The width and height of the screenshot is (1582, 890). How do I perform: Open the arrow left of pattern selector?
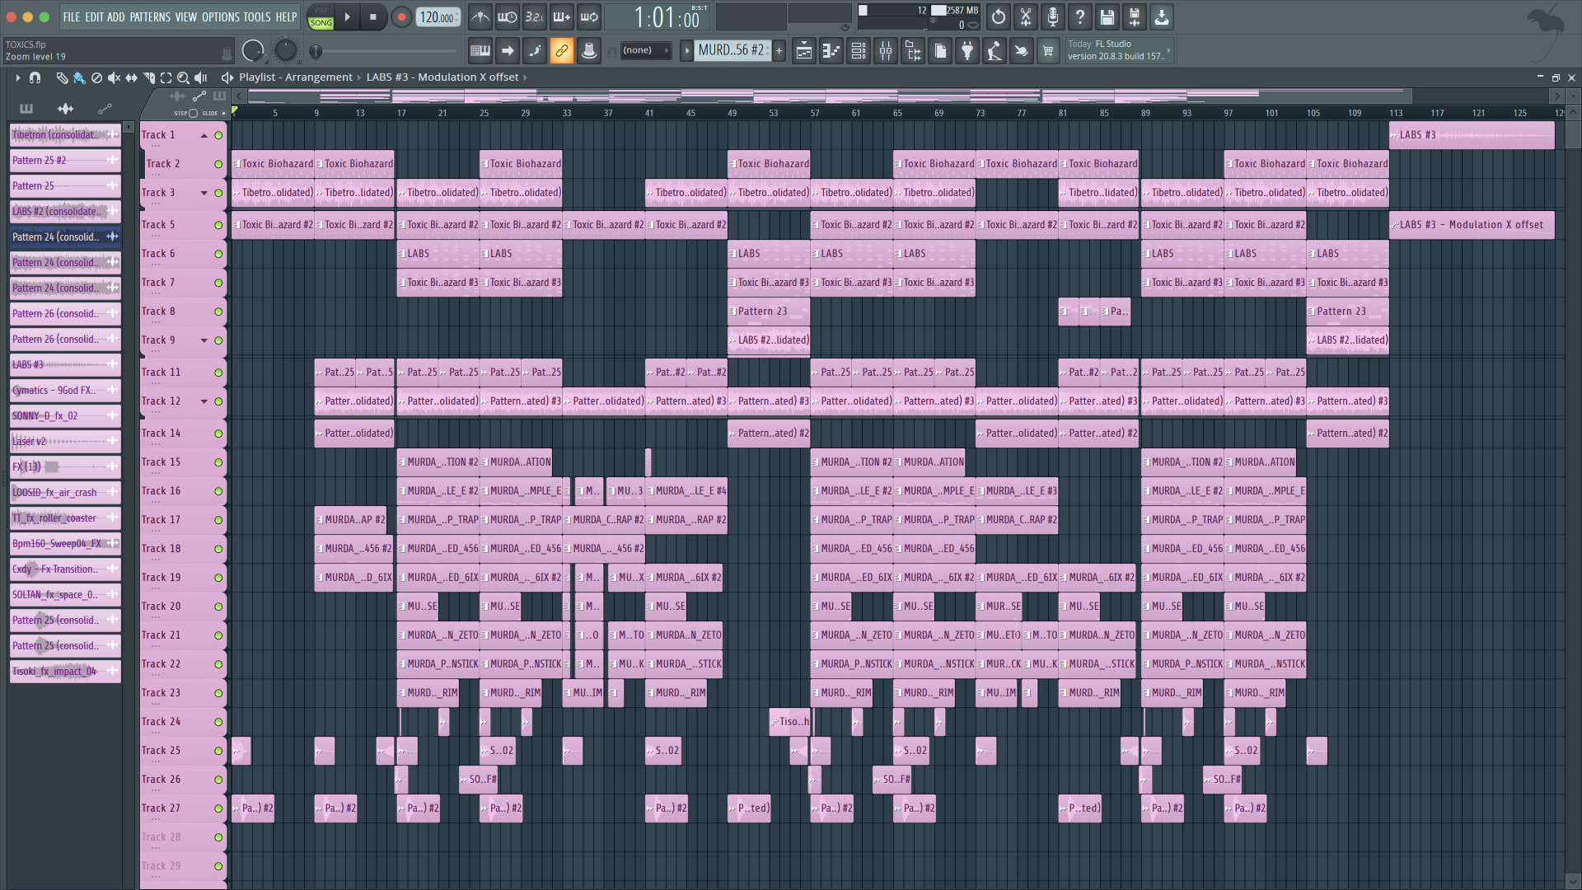(686, 51)
